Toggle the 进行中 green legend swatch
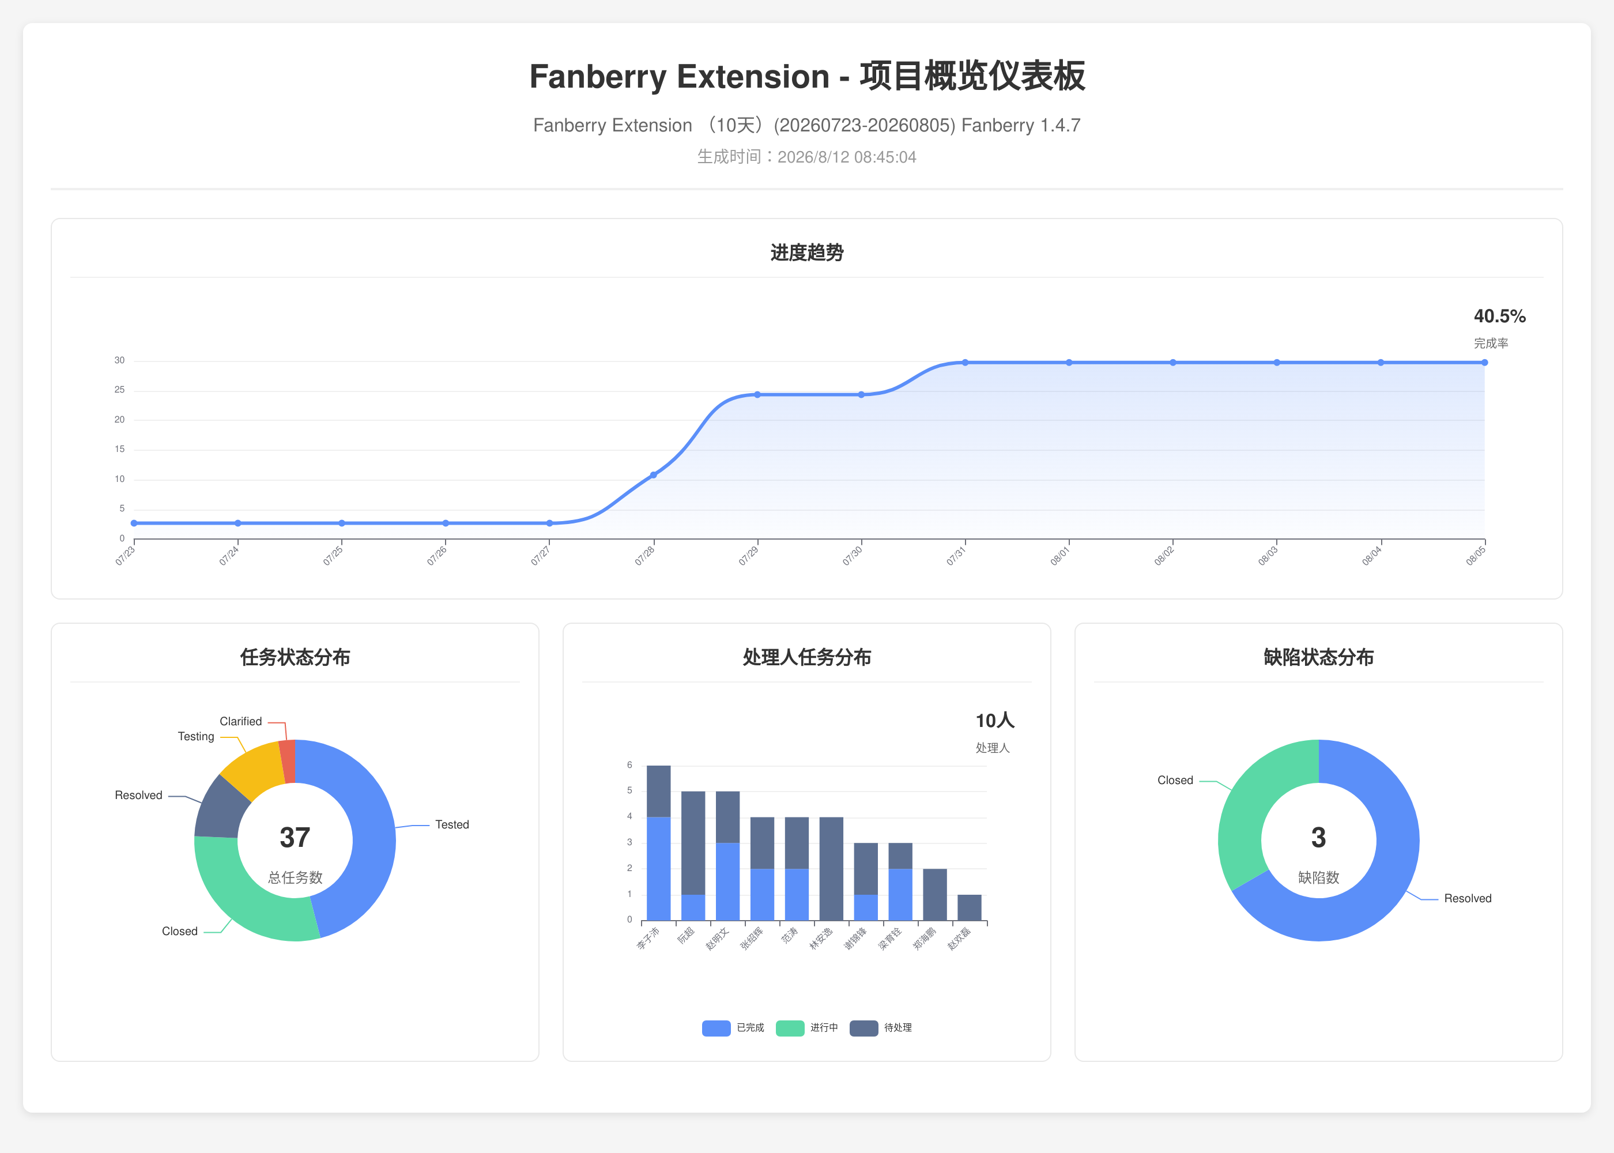The image size is (1614, 1153). point(789,1028)
